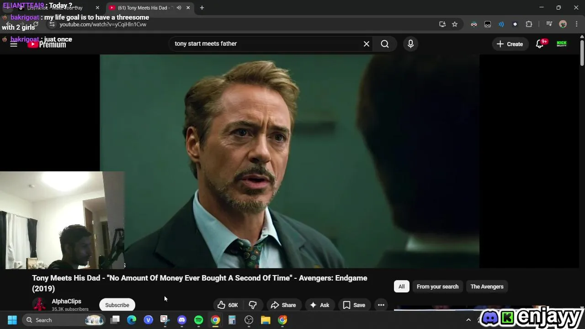Click the Endgame video player frame
Image resolution: width=585 pixels, height=329 pixels.
[x=289, y=161]
